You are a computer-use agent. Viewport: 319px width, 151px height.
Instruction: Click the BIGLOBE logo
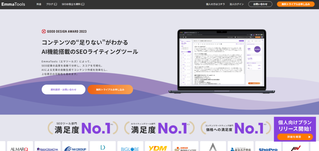130,149
